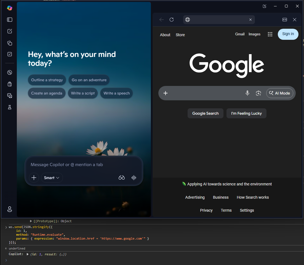Expand the [[Prototype]]: Object entry
The width and height of the screenshot is (304, 265).
[31, 221]
